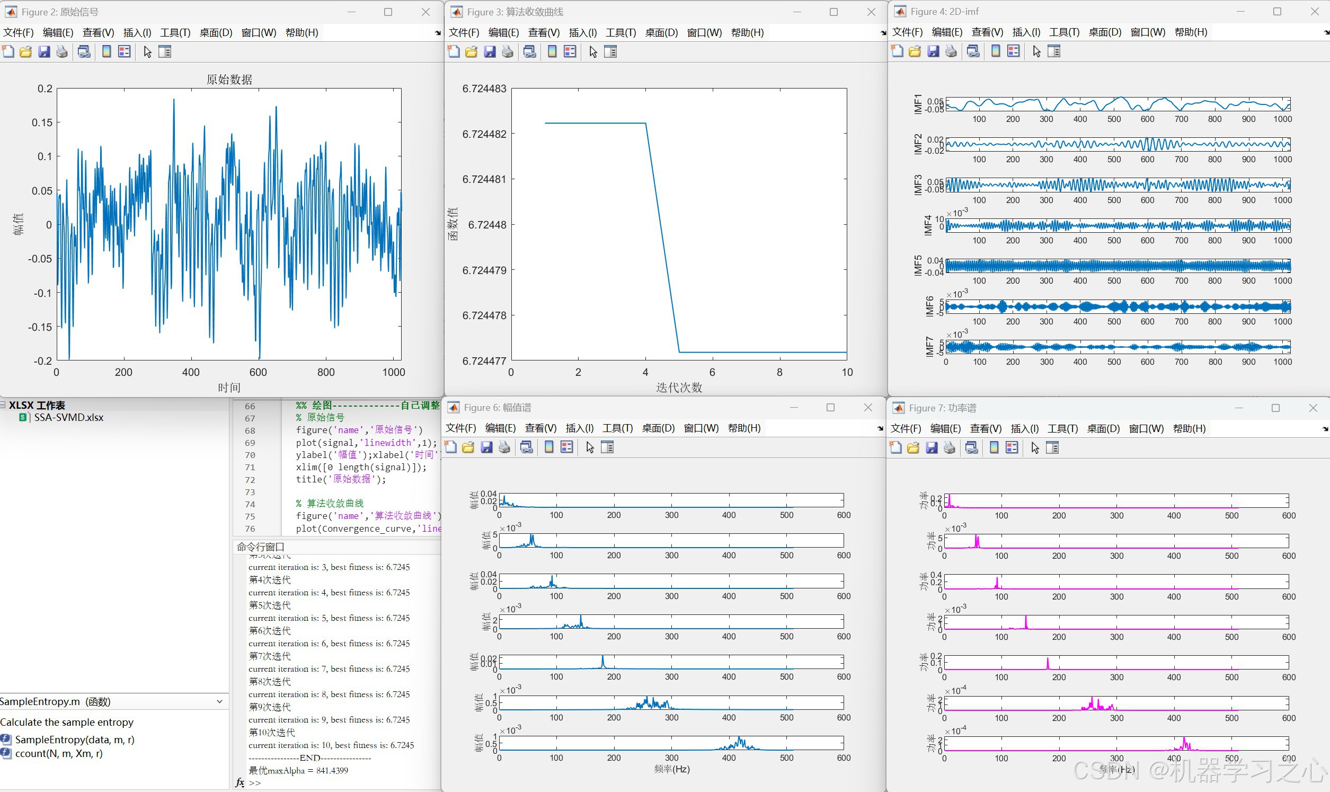Click Save icon in Figure 7 toolbar
This screenshot has width=1330, height=792.
[x=931, y=448]
